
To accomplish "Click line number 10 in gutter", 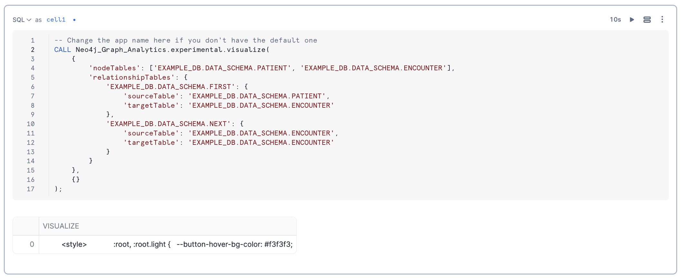I will (31, 124).
